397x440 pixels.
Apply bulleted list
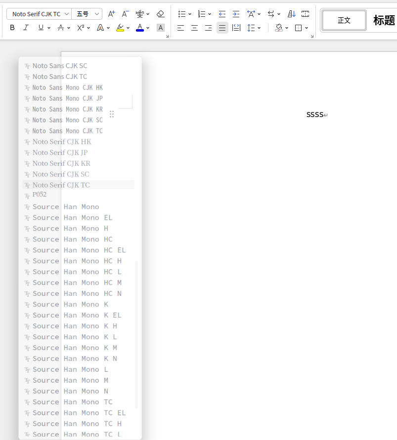pos(182,14)
